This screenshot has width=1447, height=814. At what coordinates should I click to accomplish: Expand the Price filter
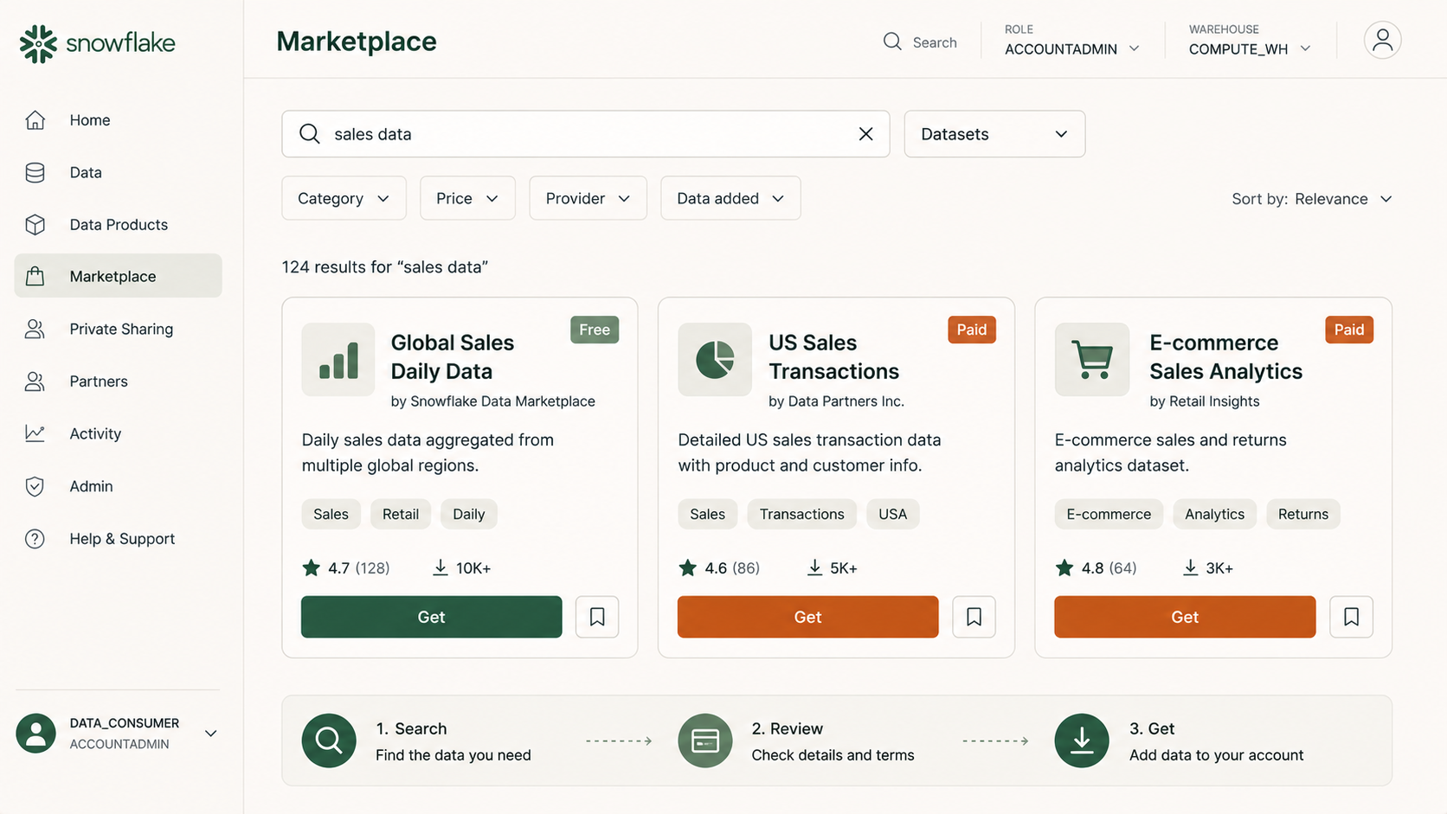point(467,198)
